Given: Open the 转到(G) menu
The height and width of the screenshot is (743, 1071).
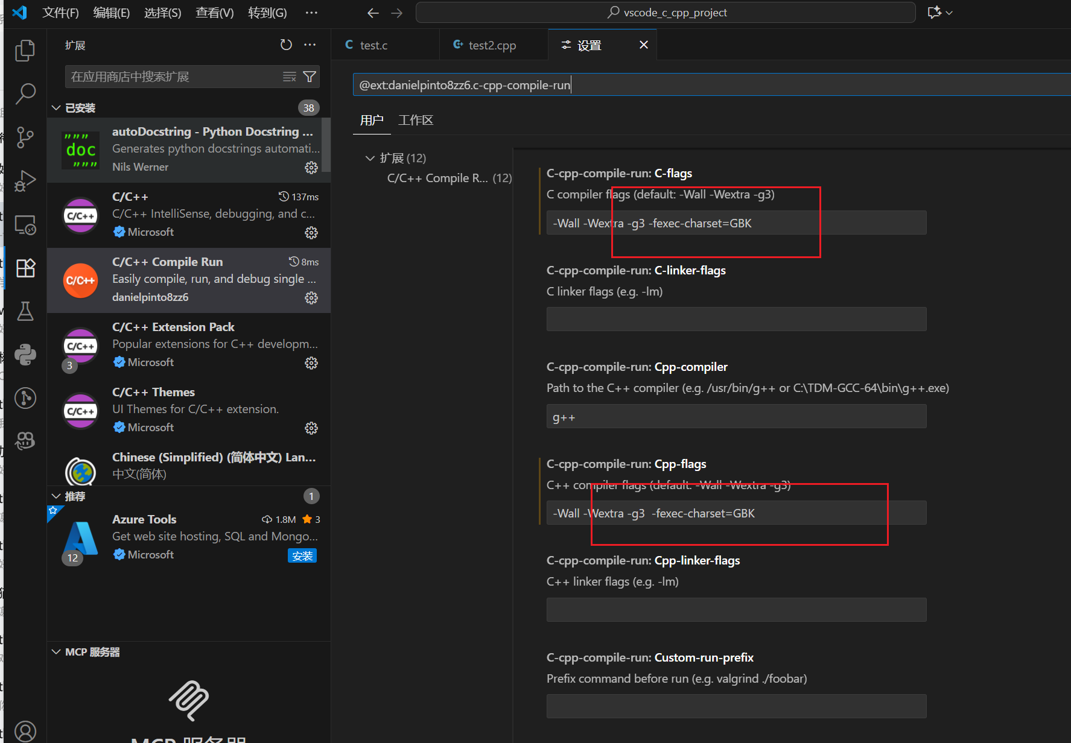Looking at the screenshot, I should click(267, 13).
